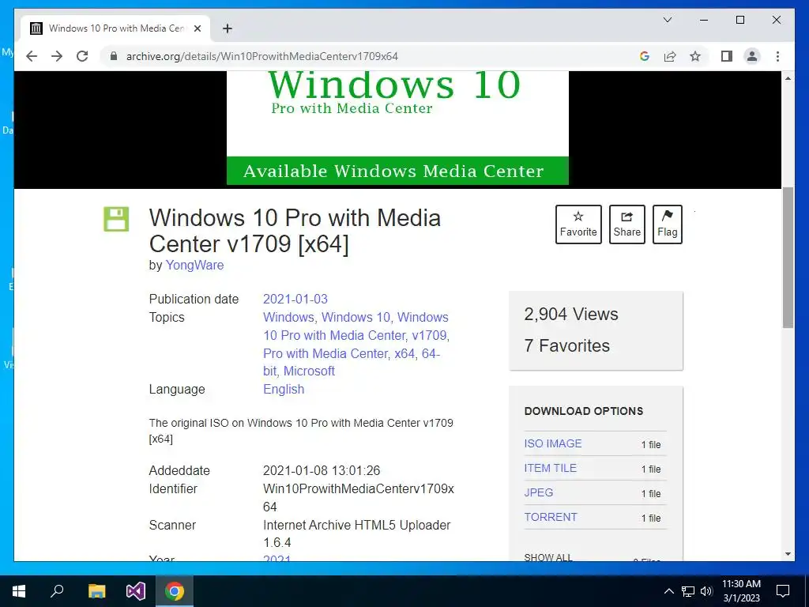This screenshot has height=607, width=809.
Task: Click the address bar URL
Action: [x=262, y=56]
